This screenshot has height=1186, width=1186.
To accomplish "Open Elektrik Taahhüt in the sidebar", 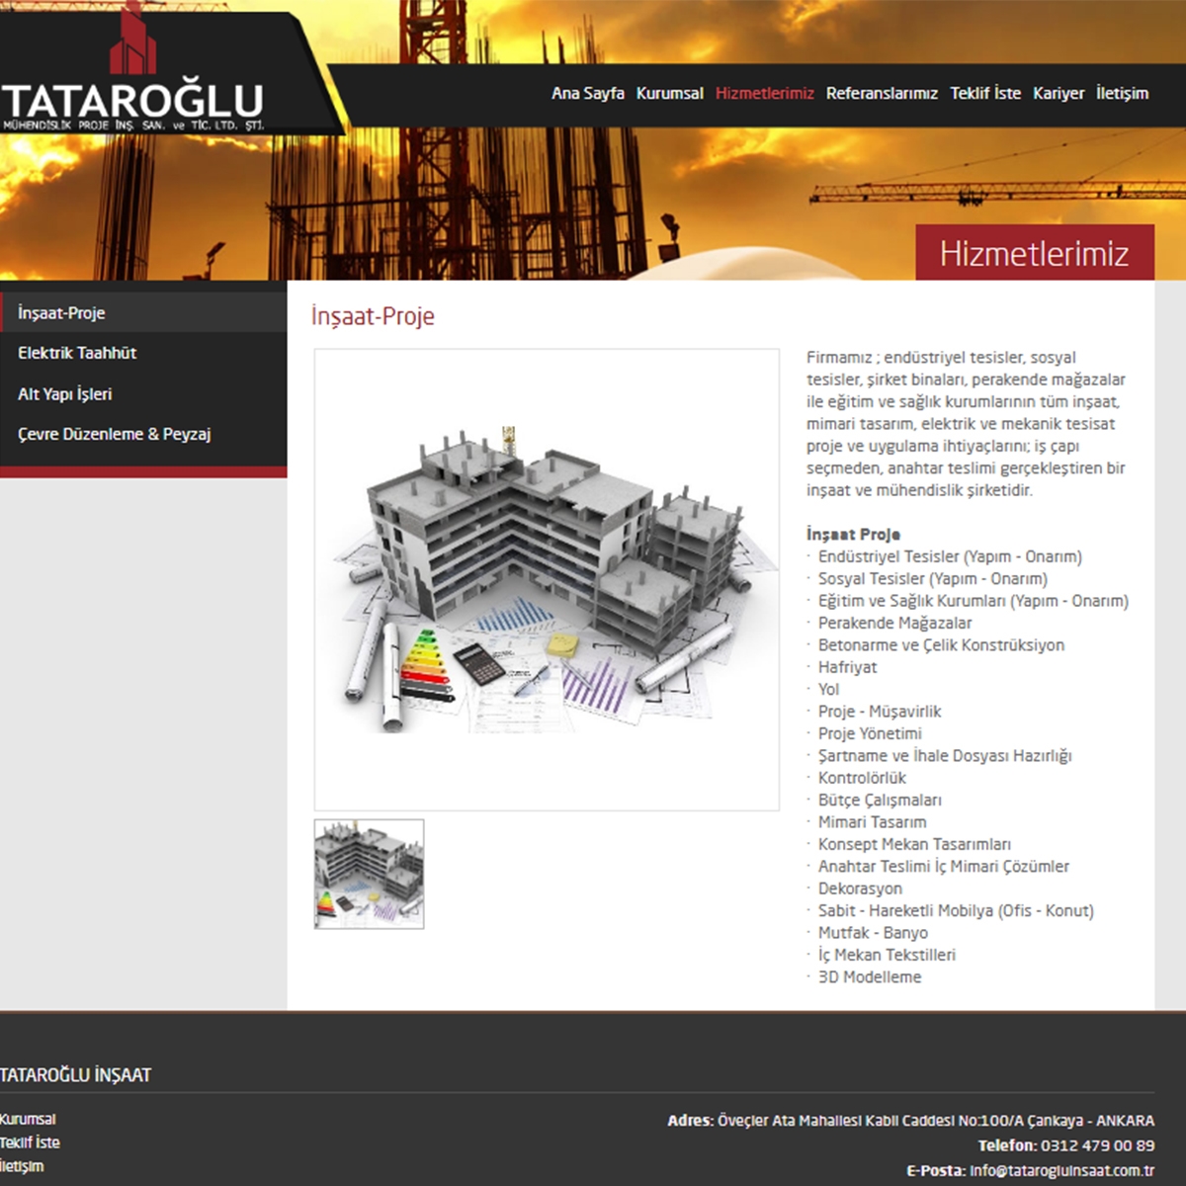I will pos(77,353).
